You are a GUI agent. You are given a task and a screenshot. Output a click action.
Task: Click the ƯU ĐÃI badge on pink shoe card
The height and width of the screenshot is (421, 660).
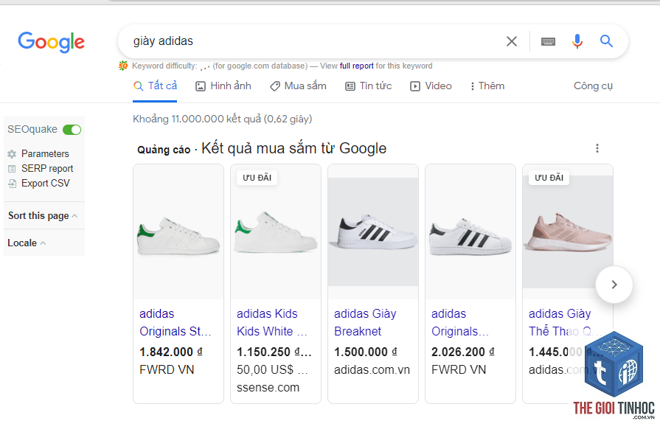pyautogui.click(x=549, y=178)
